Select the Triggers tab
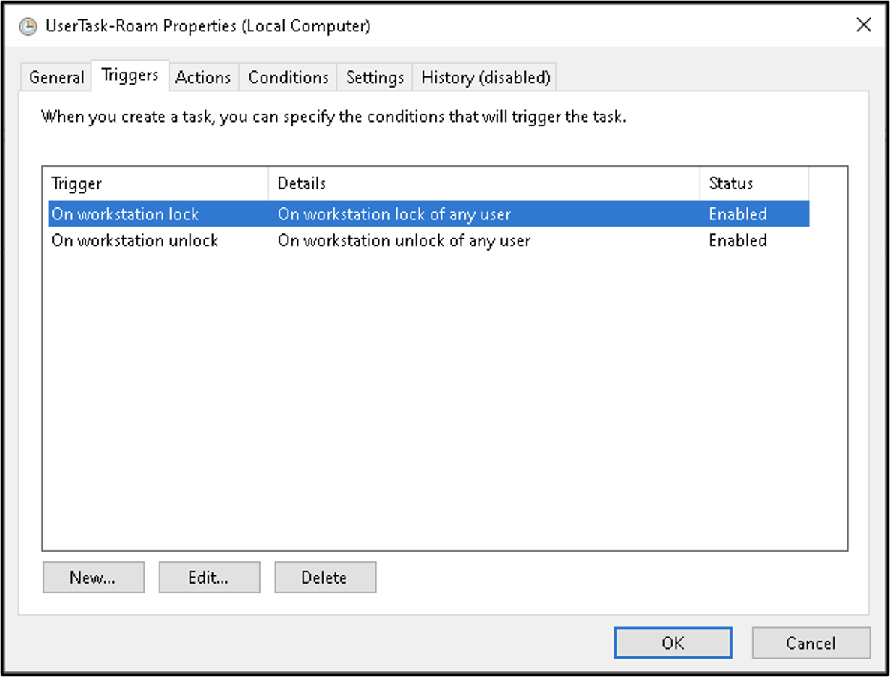890x678 pixels. pos(130,76)
